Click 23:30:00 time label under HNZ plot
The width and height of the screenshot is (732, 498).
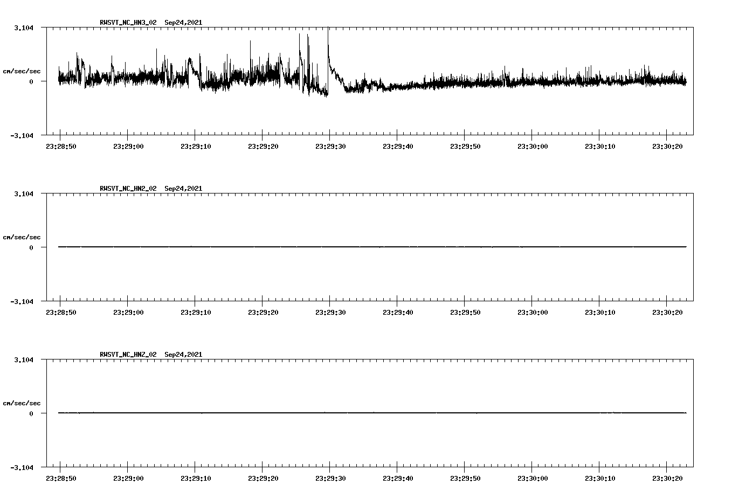[x=532, y=478]
